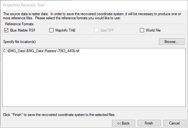Open the Browse... file dialog
The image size is (188, 128).
coord(172,42)
